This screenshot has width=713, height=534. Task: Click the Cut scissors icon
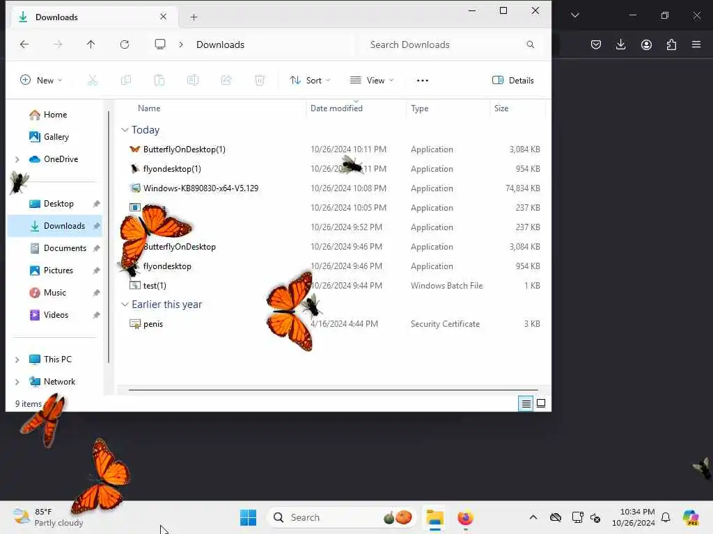93,81
